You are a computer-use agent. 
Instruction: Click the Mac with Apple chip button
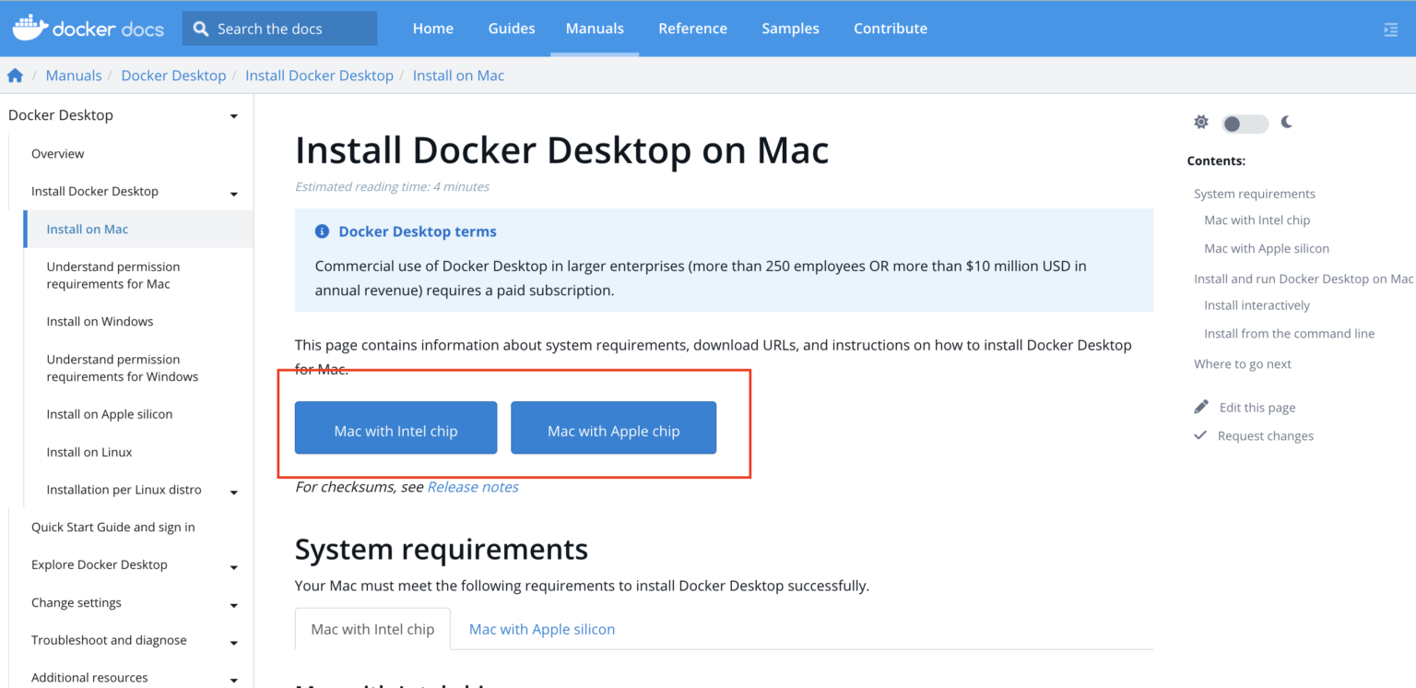point(613,431)
